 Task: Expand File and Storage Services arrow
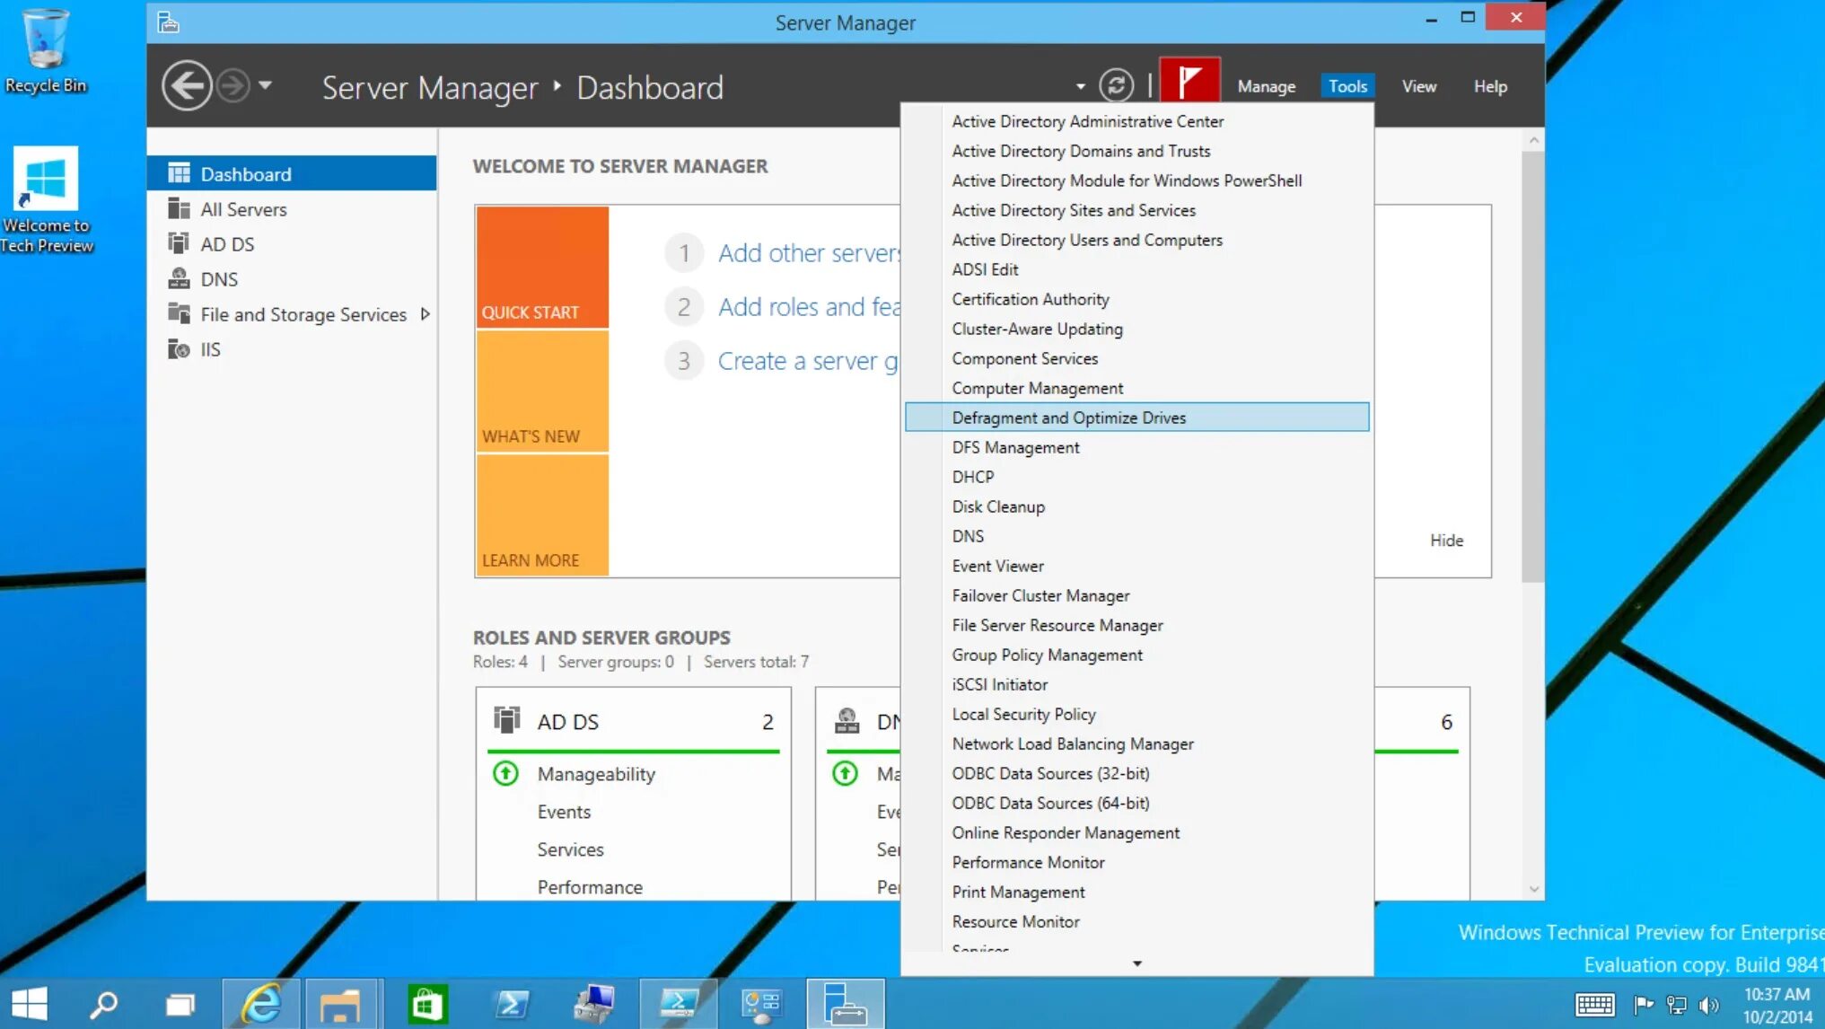pyautogui.click(x=426, y=314)
